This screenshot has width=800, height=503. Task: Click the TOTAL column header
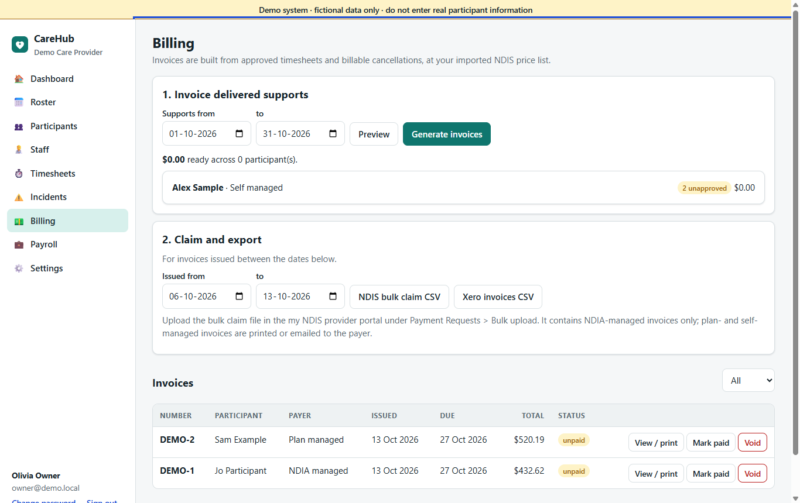click(533, 416)
